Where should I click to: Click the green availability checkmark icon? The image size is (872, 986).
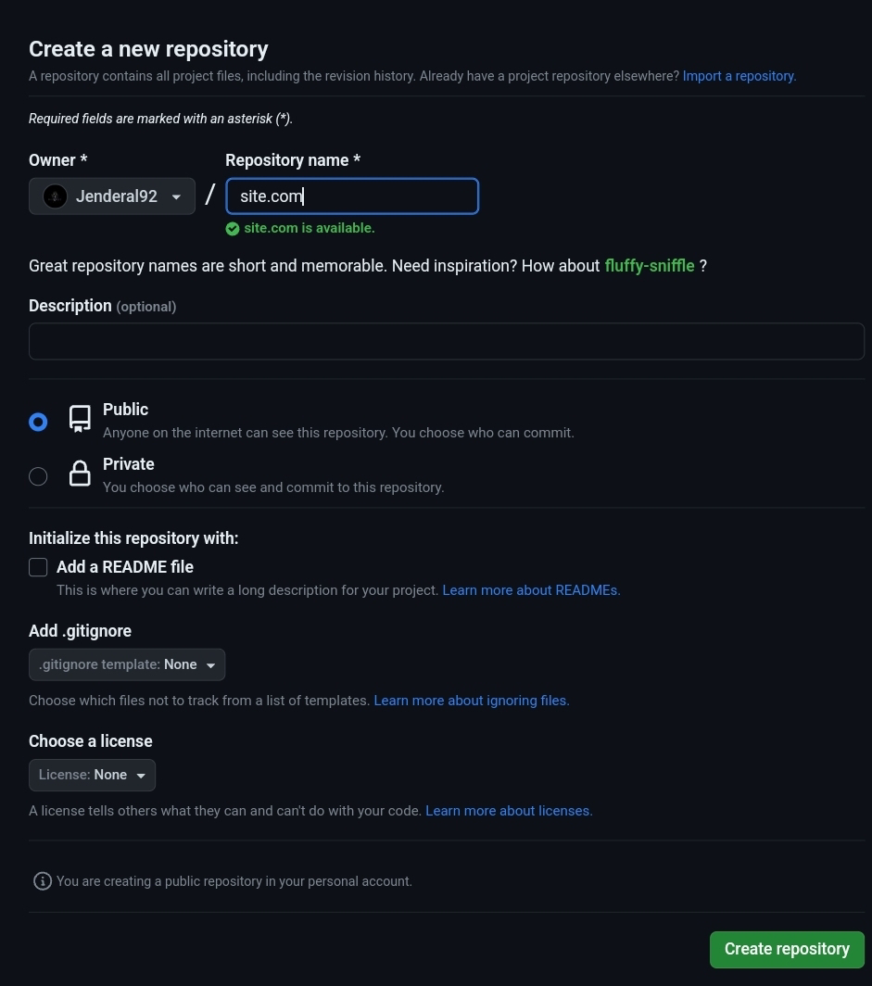pos(233,229)
